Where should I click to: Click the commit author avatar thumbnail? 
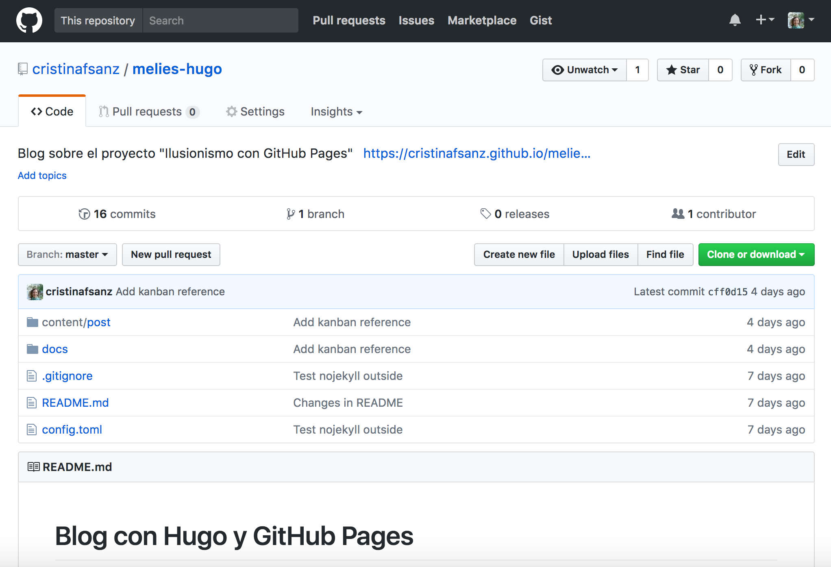click(35, 292)
